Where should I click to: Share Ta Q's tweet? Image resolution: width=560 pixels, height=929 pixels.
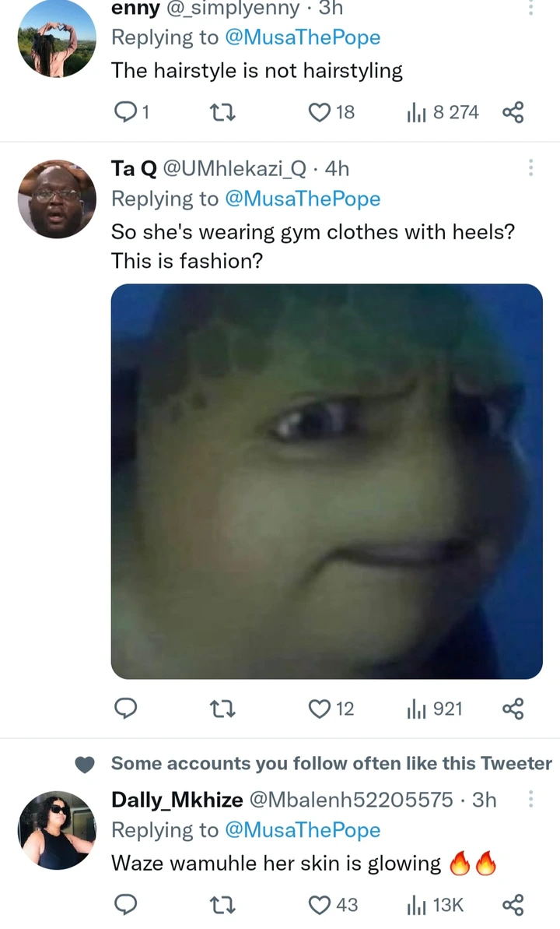click(x=513, y=709)
